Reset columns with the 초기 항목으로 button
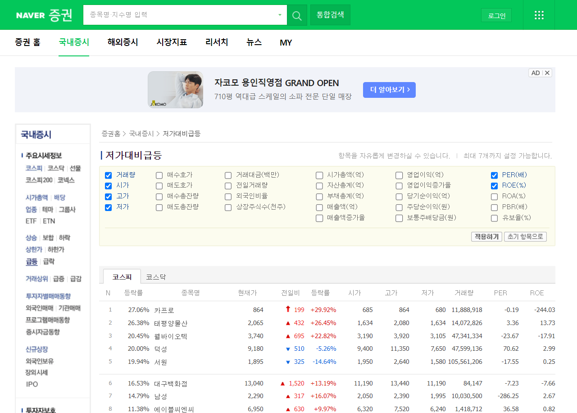Image resolution: width=577 pixels, height=413 pixels. pyautogui.click(x=525, y=236)
